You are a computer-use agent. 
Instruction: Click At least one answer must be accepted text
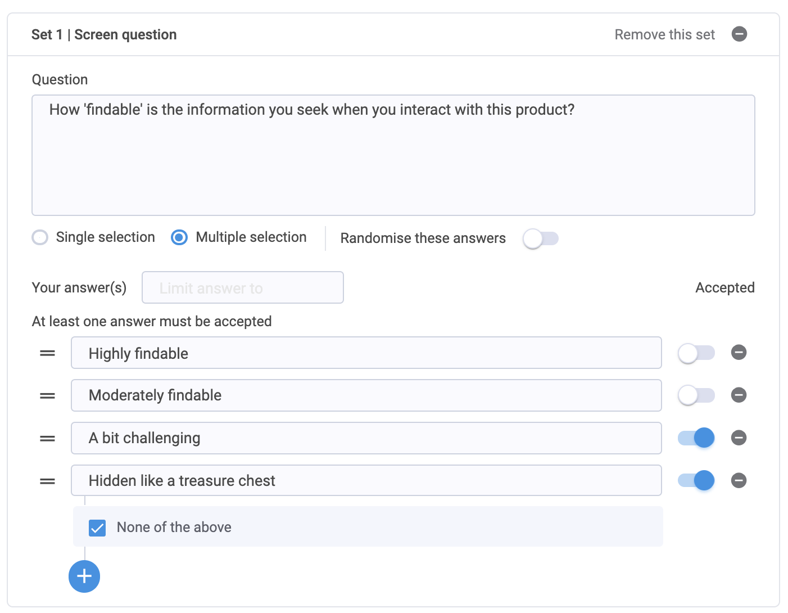coord(152,321)
